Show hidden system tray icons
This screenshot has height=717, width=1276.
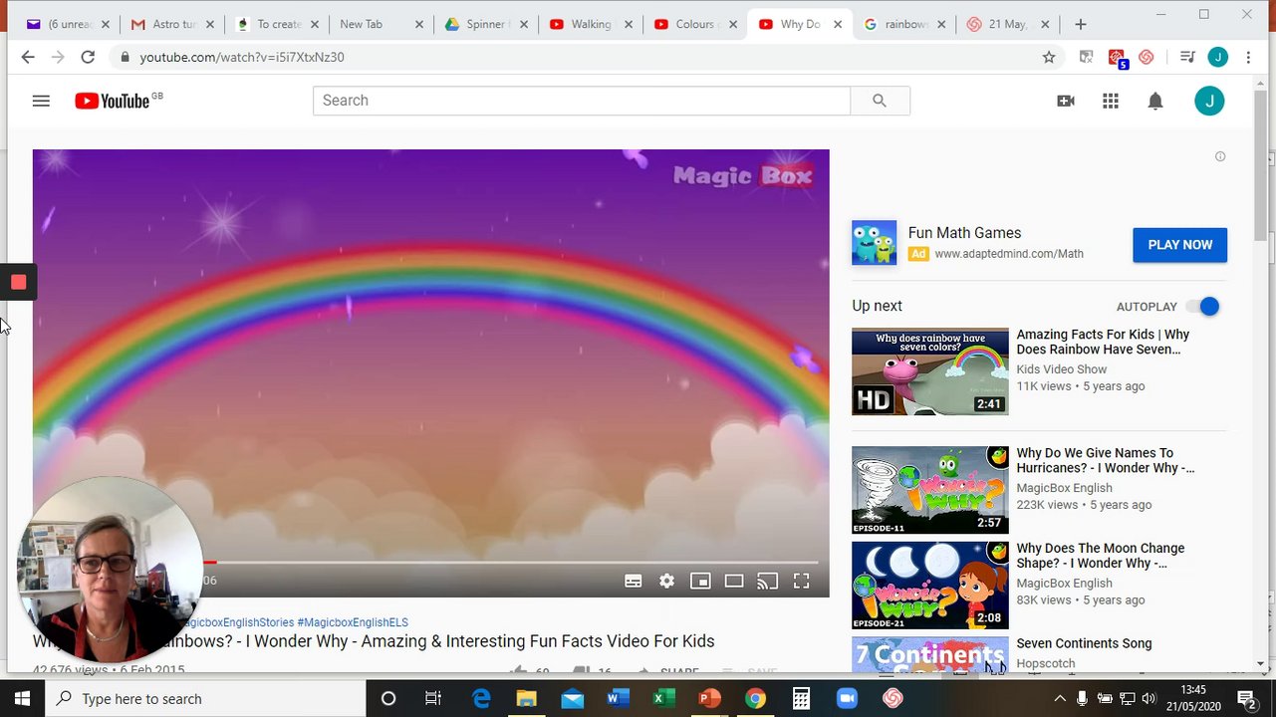[1060, 699]
